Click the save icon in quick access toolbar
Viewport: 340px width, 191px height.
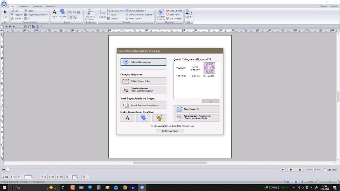pos(10,27)
